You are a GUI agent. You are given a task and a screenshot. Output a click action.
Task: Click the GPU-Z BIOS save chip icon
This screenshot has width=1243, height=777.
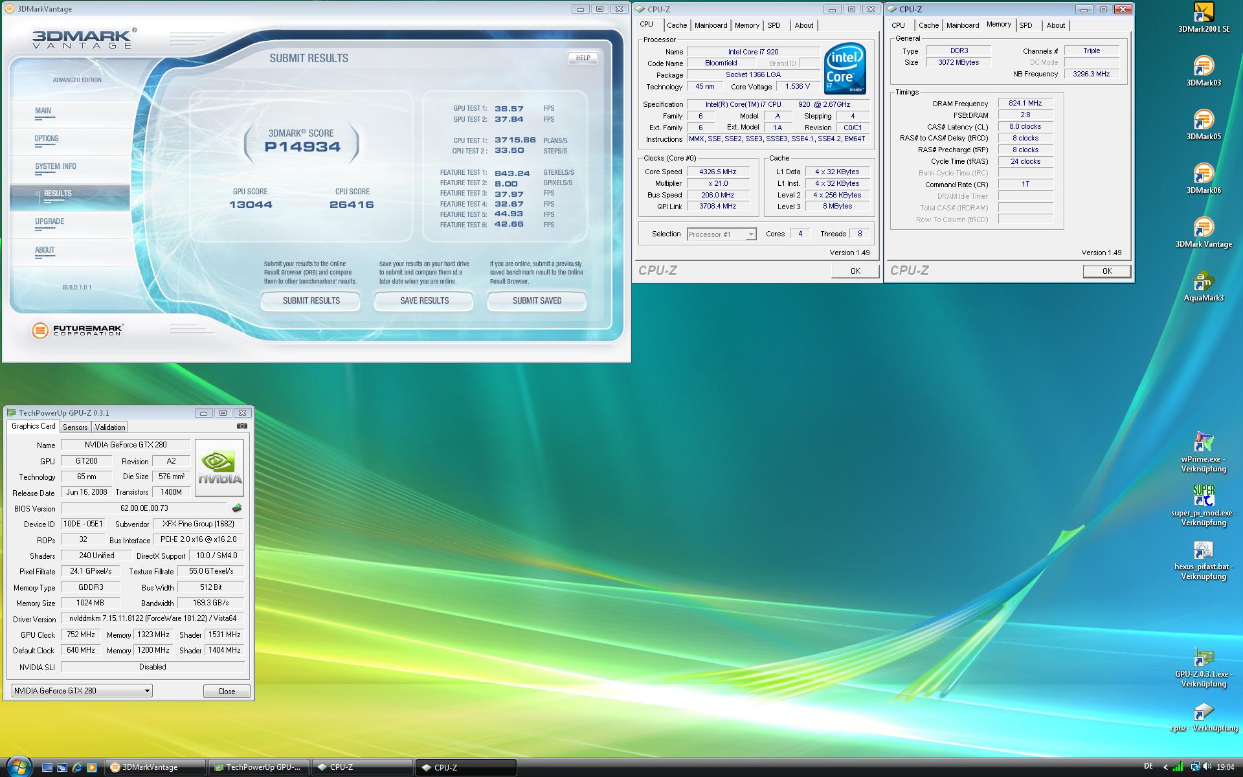pyautogui.click(x=237, y=508)
